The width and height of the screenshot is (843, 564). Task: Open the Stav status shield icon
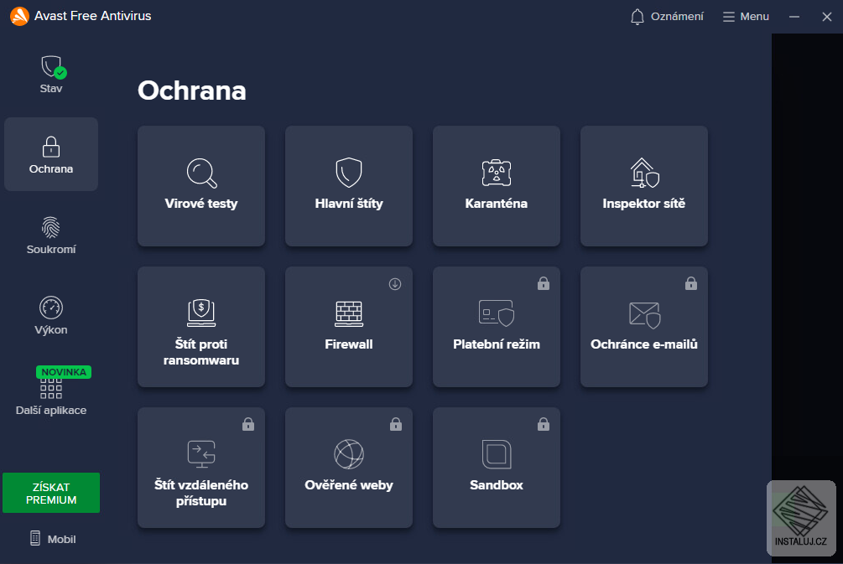click(x=53, y=67)
